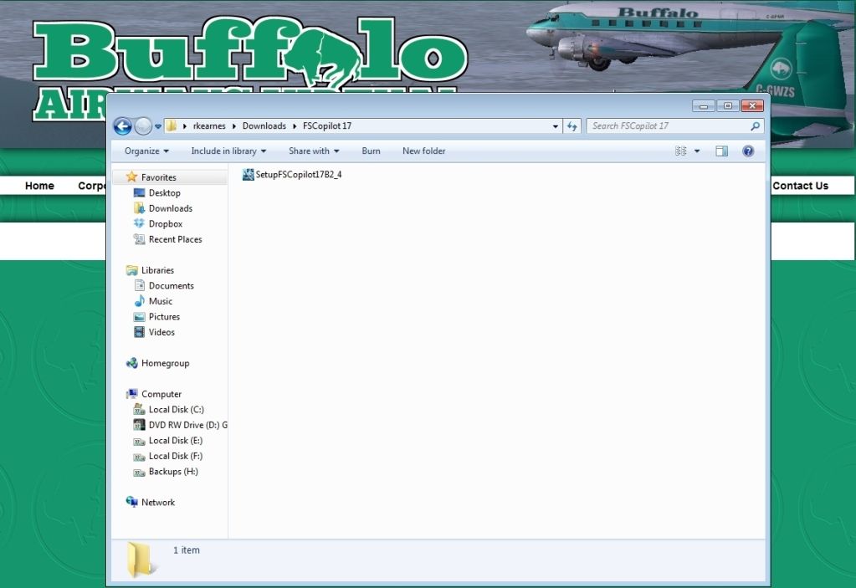Open the Documents library
The image size is (856, 588).
click(x=172, y=286)
